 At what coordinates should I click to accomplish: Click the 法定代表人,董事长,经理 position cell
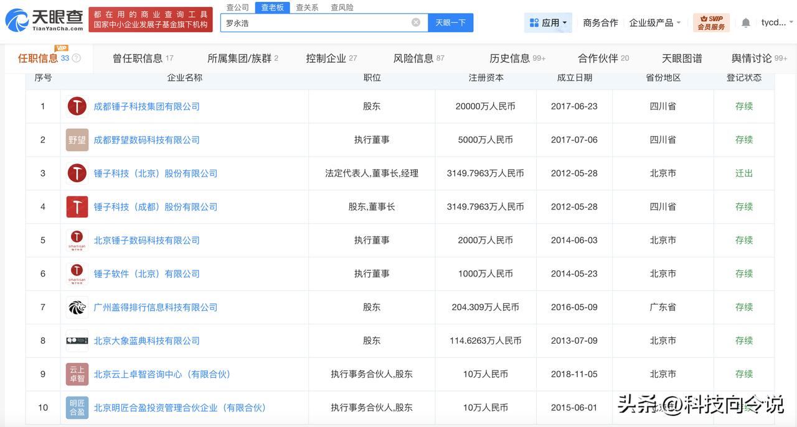[x=372, y=173]
